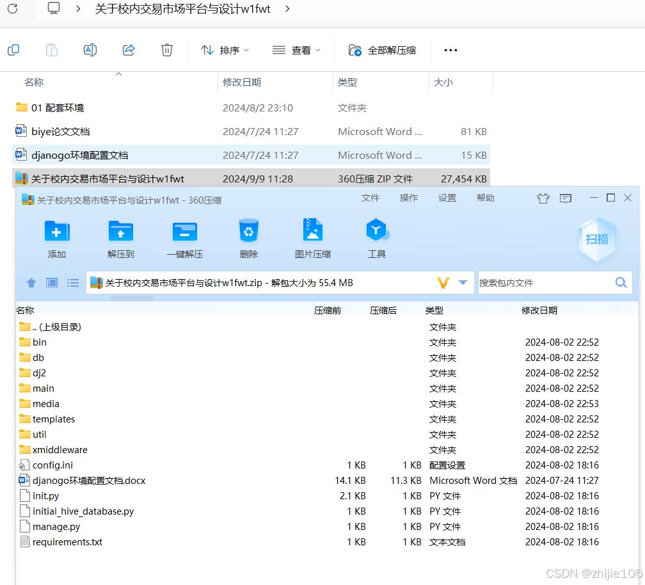Select the media folder in the archive

(x=39, y=404)
